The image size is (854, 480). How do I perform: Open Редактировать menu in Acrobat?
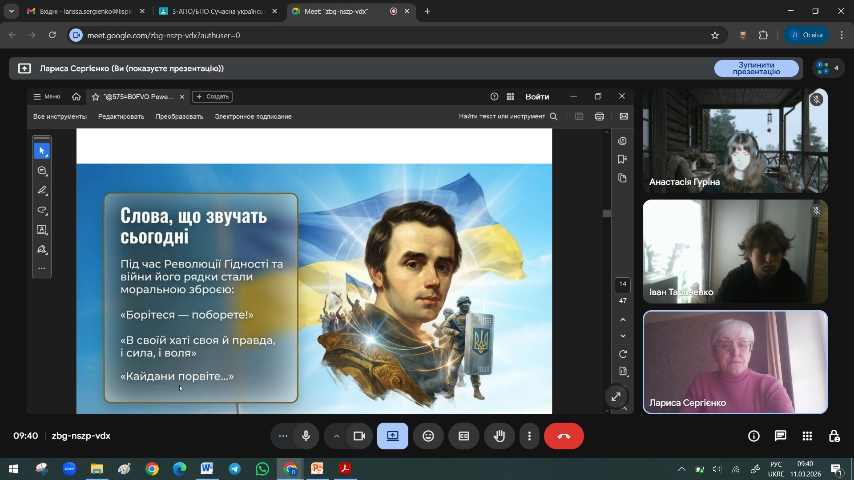[x=121, y=116]
